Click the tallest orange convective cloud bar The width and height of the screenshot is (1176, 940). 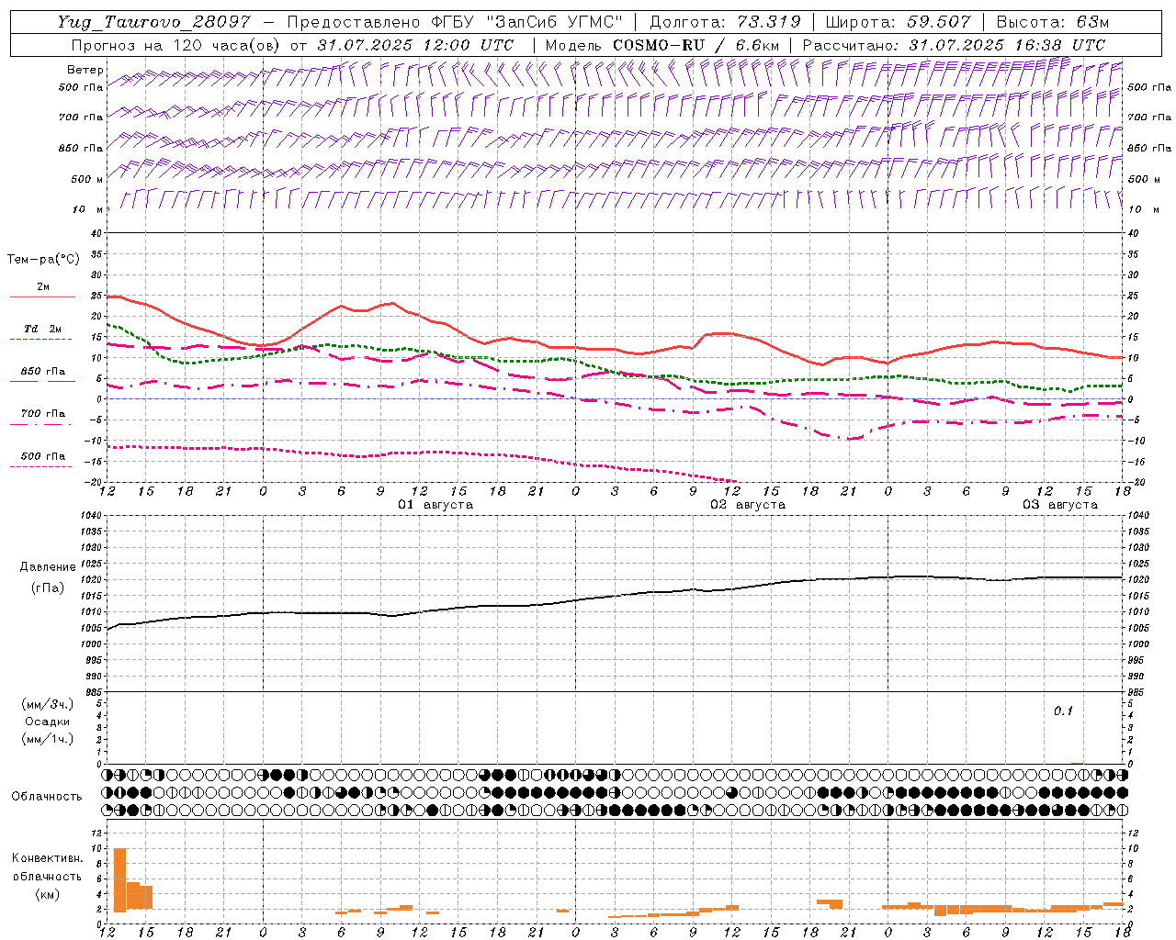(x=119, y=880)
